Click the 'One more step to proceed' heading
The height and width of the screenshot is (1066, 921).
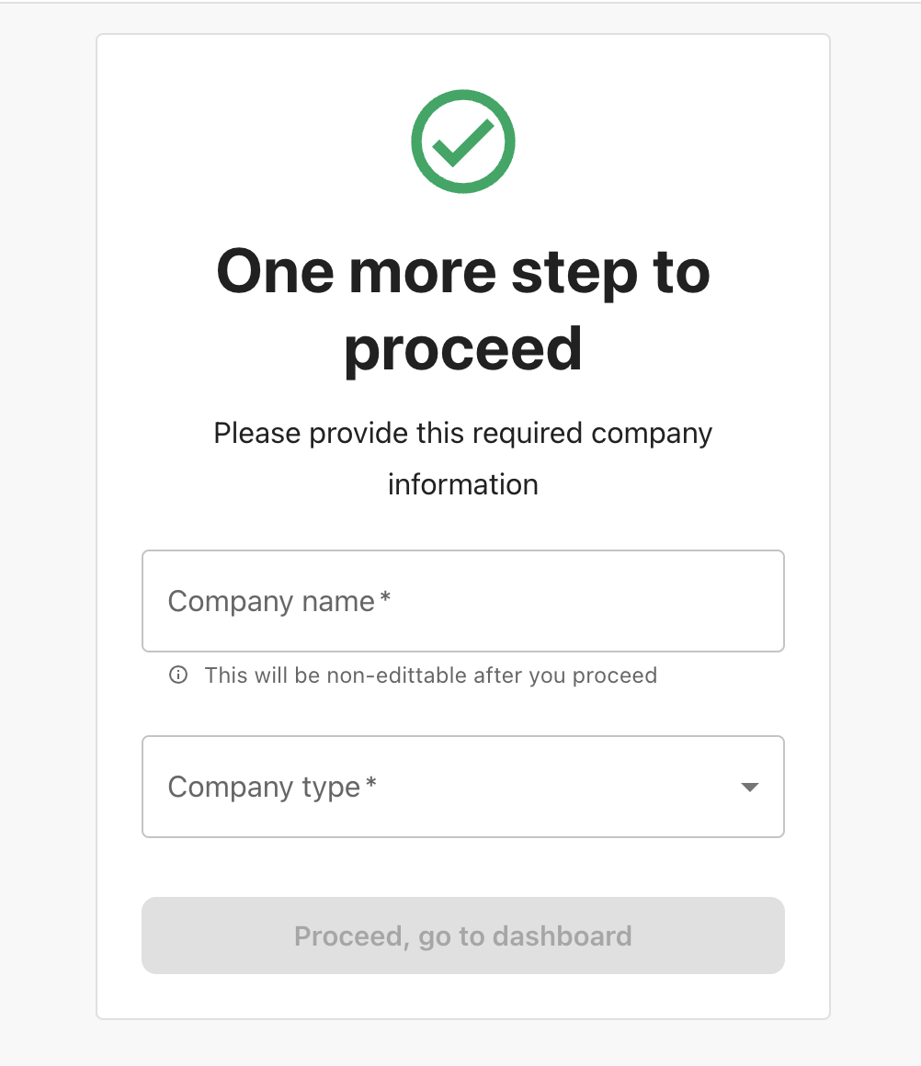click(462, 308)
